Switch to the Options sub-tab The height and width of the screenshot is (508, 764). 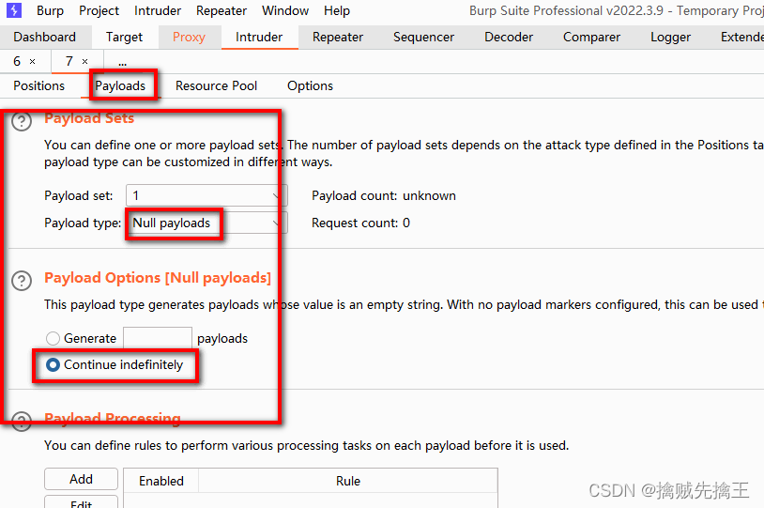coord(310,85)
